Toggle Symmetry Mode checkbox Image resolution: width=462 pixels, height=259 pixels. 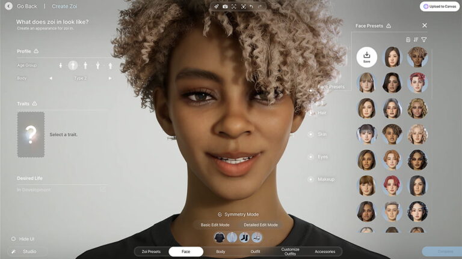pos(220,215)
